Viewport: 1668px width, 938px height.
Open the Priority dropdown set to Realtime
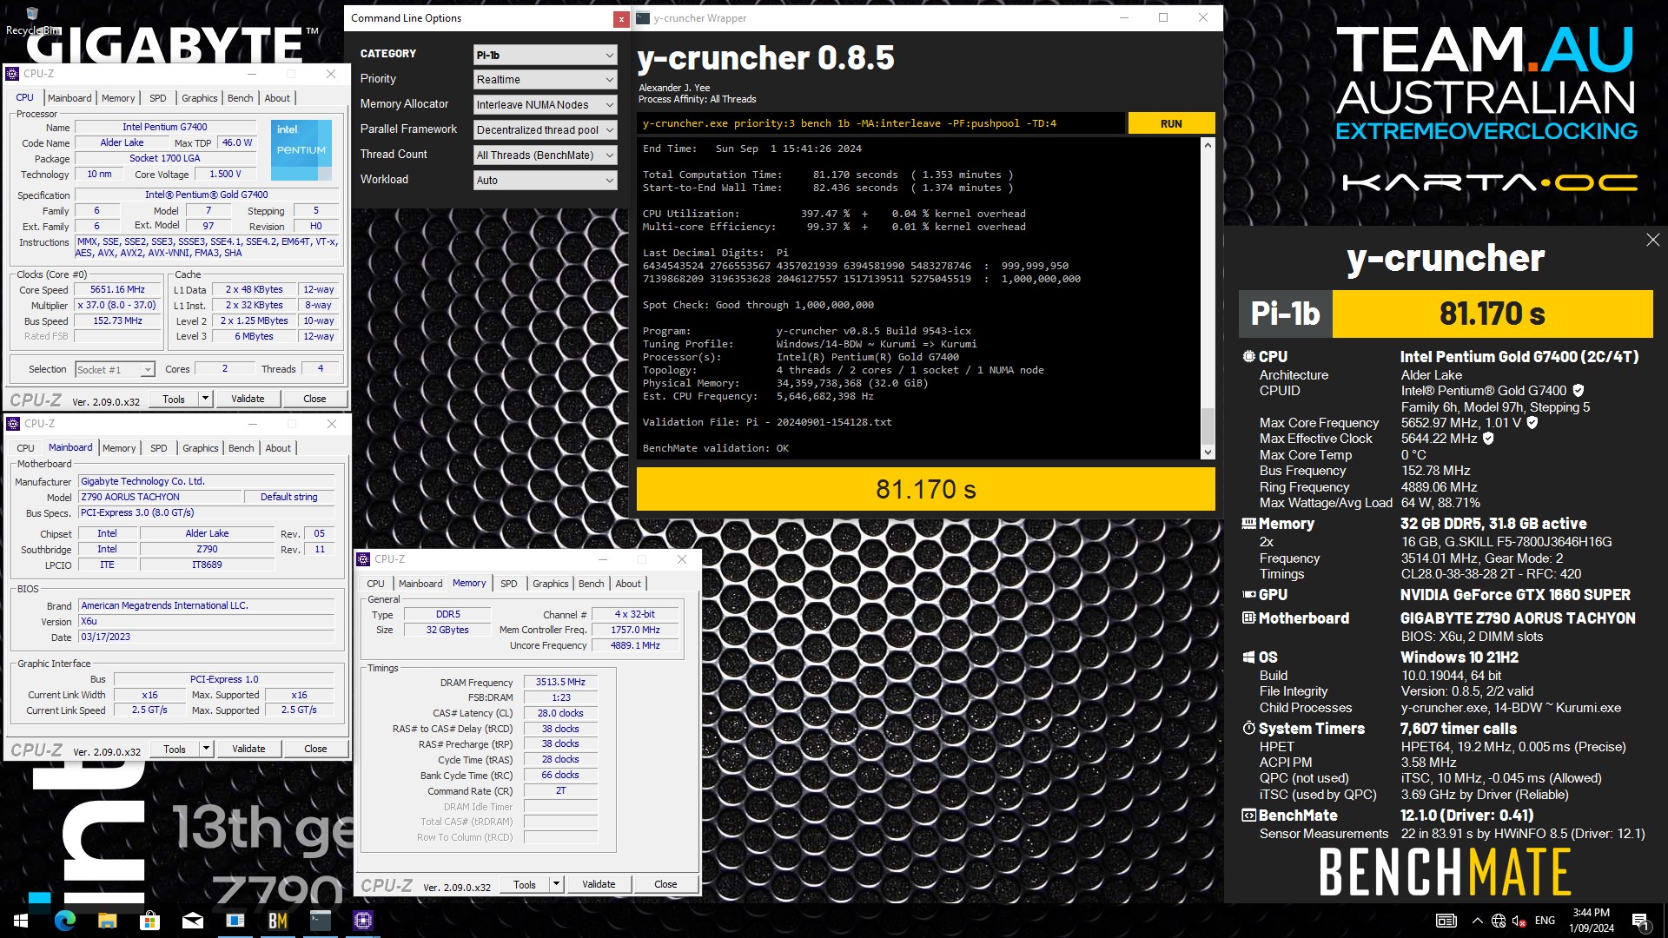click(545, 80)
